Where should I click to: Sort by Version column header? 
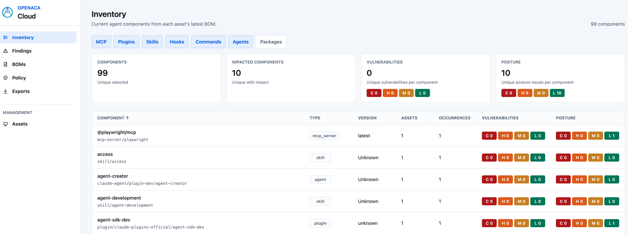tap(367, 118)
